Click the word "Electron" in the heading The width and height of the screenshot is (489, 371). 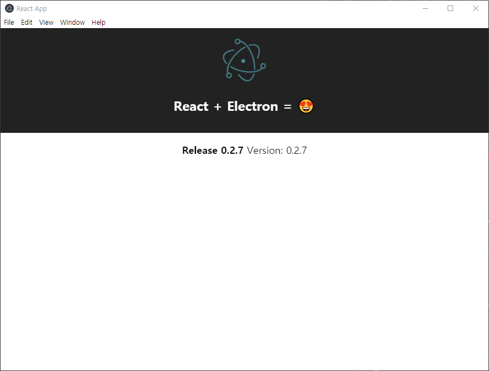point(252,106)
